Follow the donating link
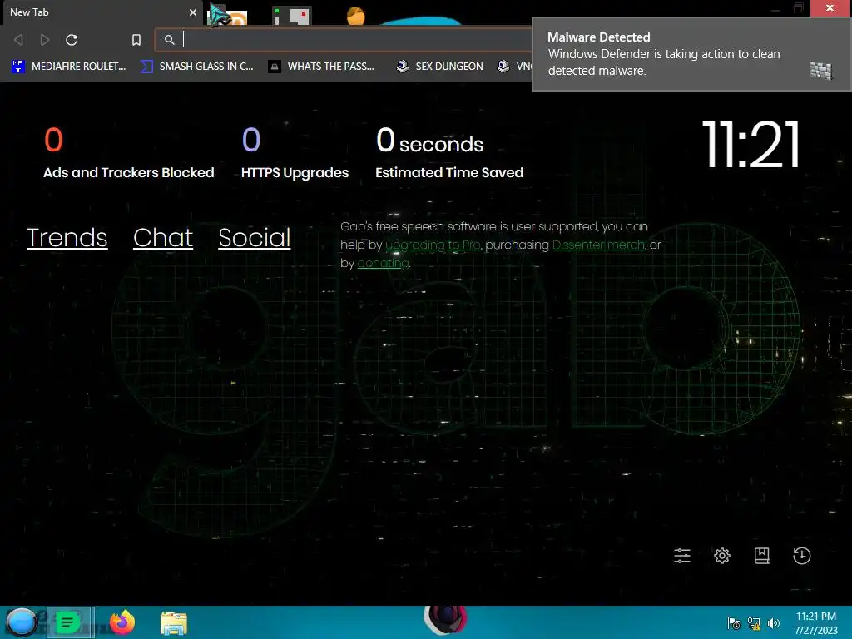The width and height of the screenshot is (852, 639). pos(383,264)
